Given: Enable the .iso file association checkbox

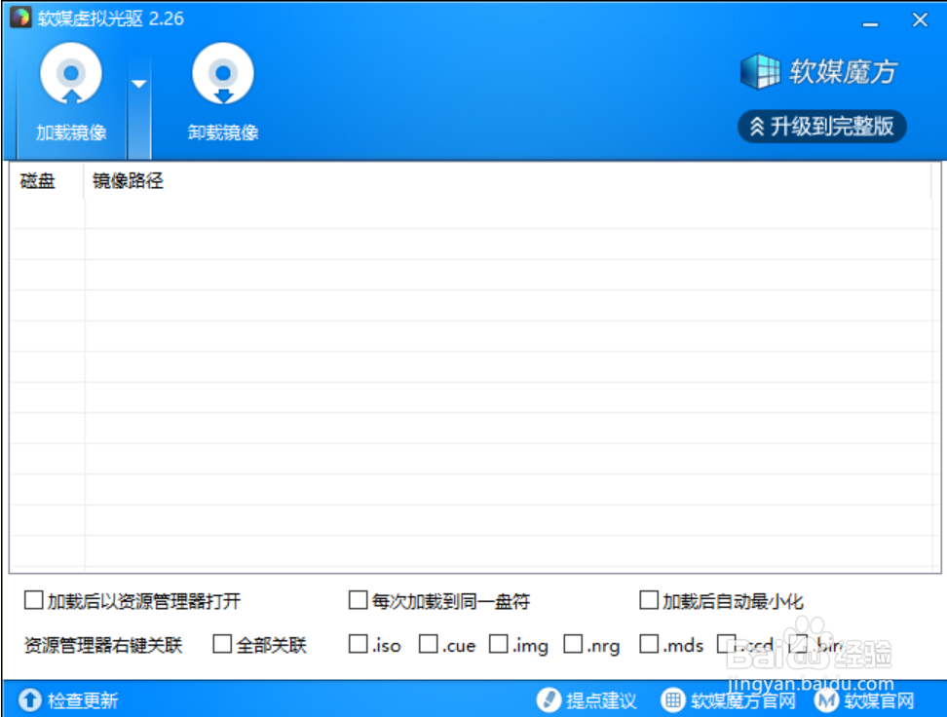Looking at the screenshot, I should point(358,645).
